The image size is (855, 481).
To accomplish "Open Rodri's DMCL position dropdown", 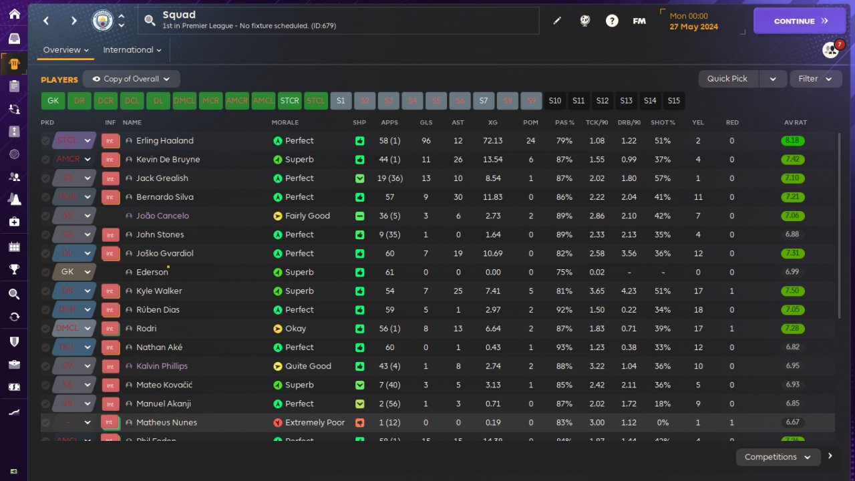I will 75,329.
